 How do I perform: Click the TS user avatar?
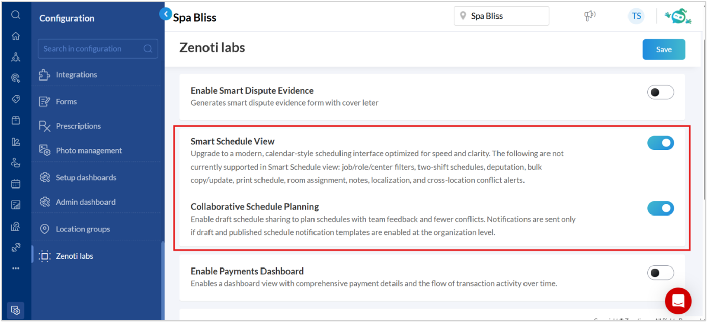(636, 16)
